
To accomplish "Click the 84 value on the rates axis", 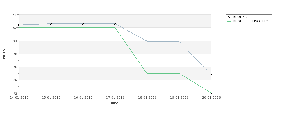I will 15,15.
